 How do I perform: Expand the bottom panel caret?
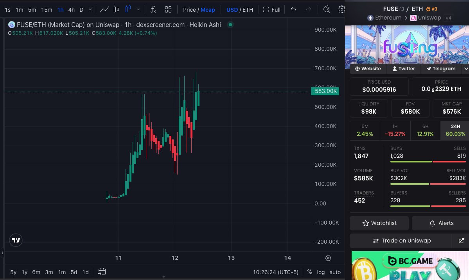[x=164, y=277]
